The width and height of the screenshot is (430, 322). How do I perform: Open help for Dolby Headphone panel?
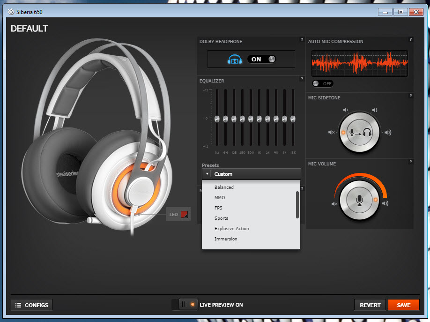[302, 39]
